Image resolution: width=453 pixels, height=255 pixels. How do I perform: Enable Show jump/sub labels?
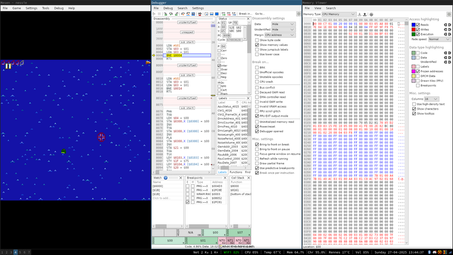click(257, 50)
